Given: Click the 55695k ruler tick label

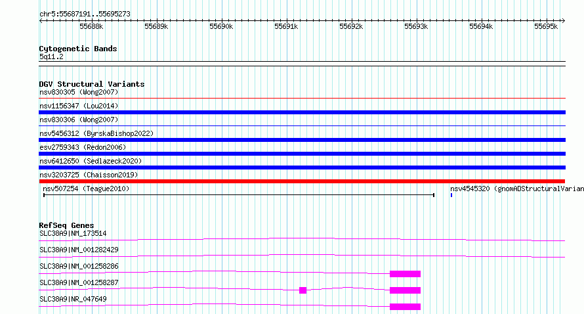Looking at the screenshot, I should click(x=546, y=26).
